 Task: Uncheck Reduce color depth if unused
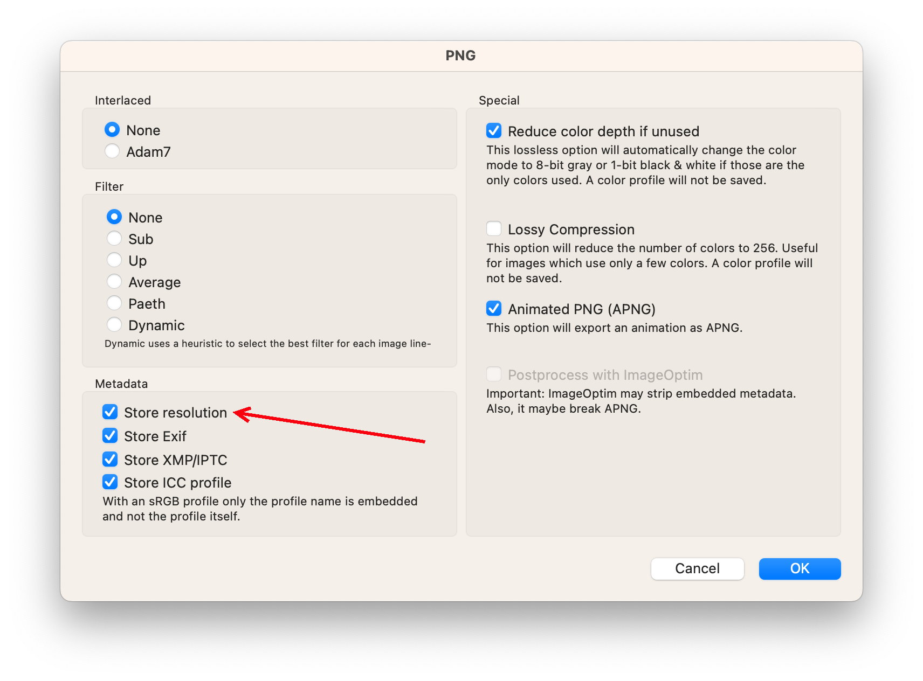494,131
